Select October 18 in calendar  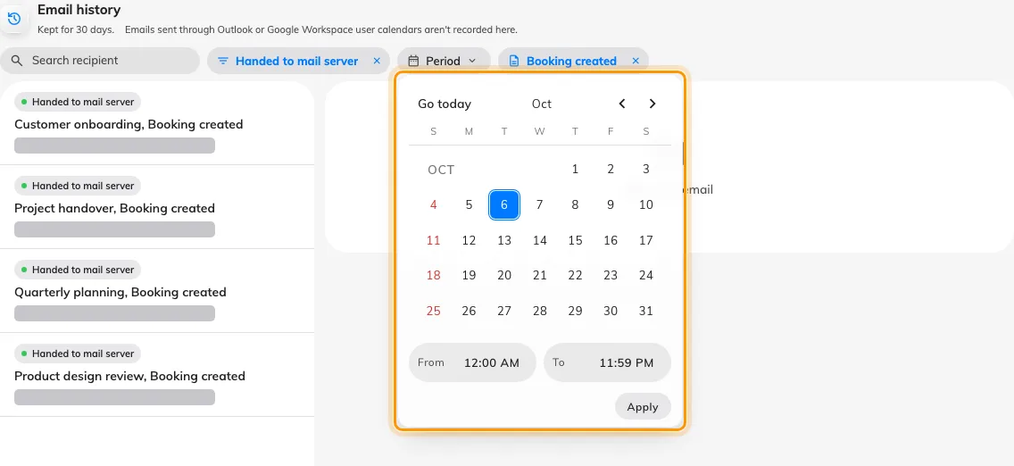click(433, 275)
